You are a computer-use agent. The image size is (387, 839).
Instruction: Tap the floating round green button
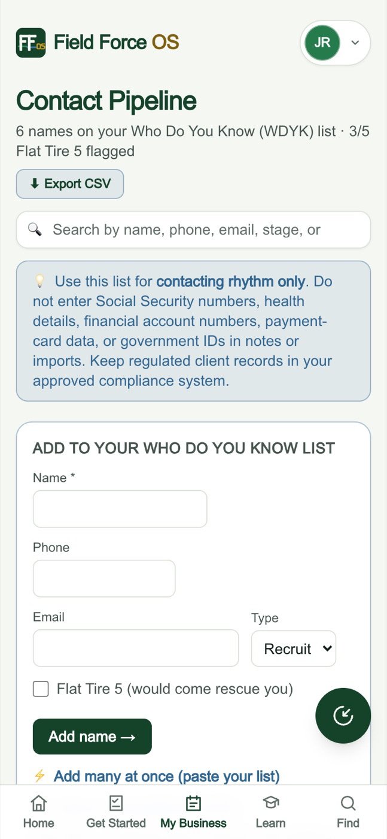(x=343, y=716)
